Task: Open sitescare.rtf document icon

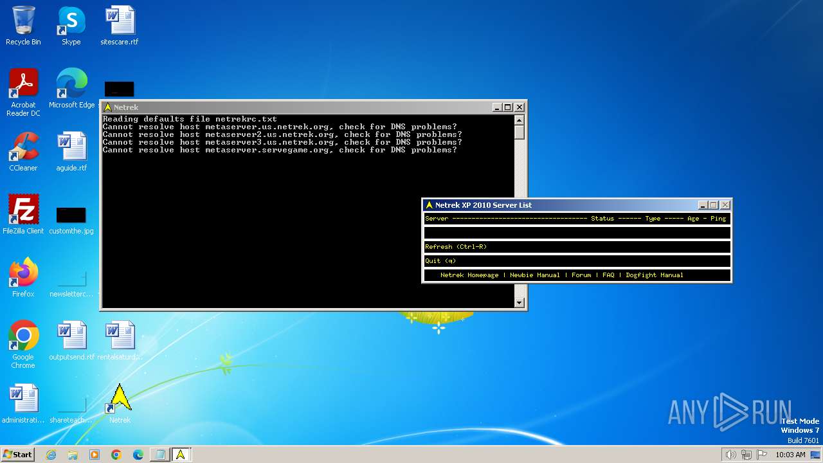Action: click(x=120, y=26)
